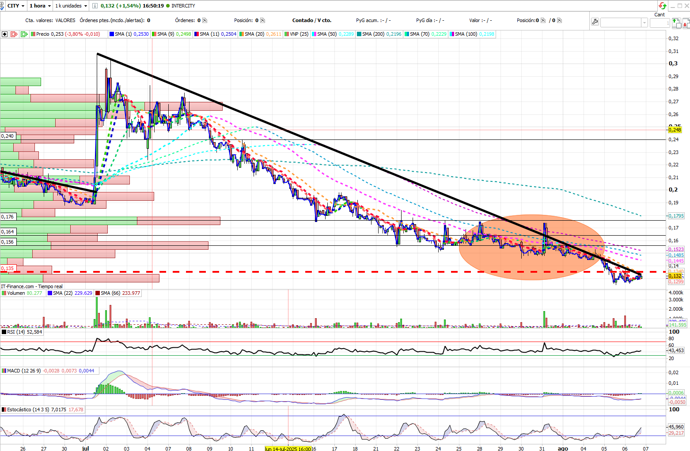Viewport: 690px width, 451px height.
Task: Click the red-green refresh arrows icon
Action: pos(662,6)
